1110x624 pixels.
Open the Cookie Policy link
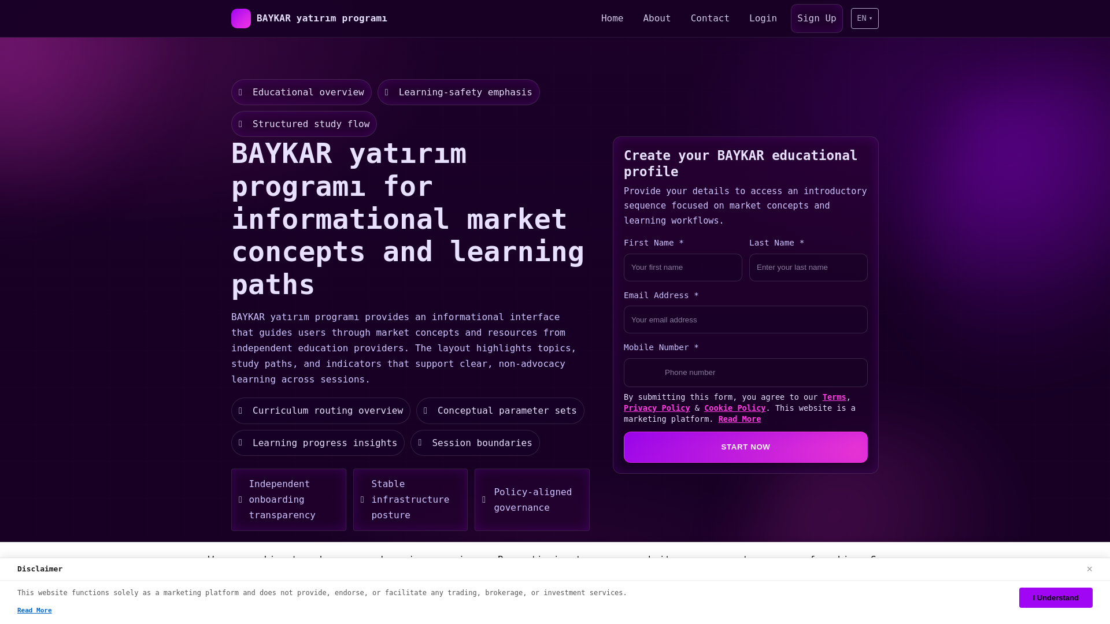click(735, 408)
